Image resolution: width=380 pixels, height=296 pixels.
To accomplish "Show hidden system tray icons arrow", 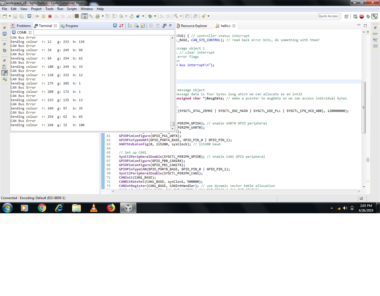I will pyautogui.click(x=332, y=208).
